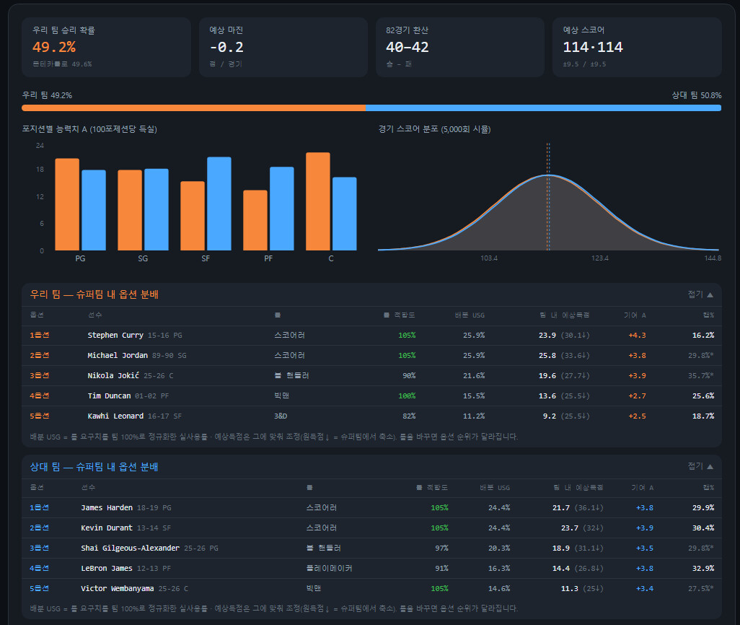The image size is (740, 625).
Task: Sort by 배분 USG header in 우리 팀 table
Action: coord(470,315)
